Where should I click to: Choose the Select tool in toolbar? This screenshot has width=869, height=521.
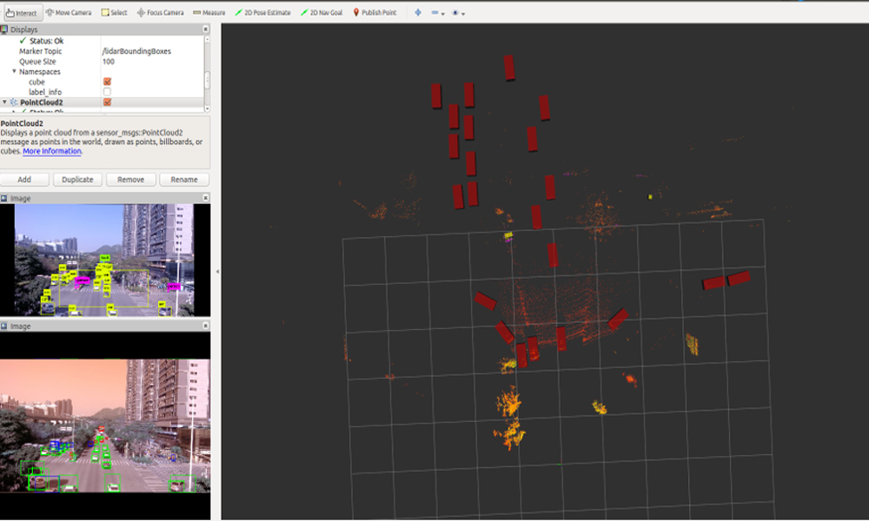114,13
